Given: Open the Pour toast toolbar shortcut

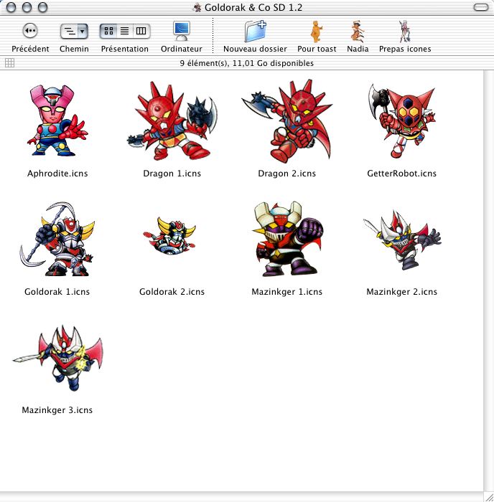Looking at the screenshot, I should pos(317,32).
